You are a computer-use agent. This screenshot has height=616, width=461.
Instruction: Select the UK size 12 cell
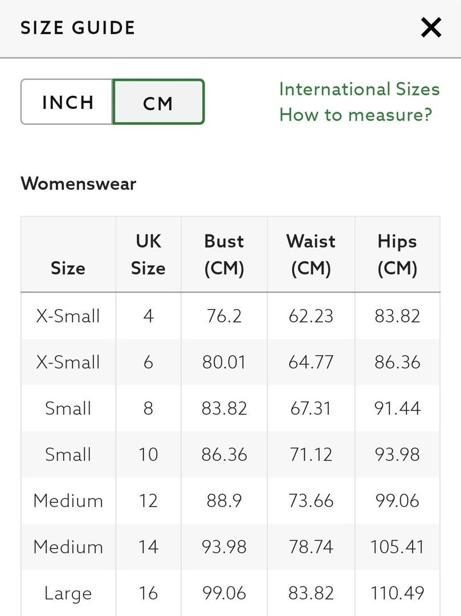(x=148, y=501)
